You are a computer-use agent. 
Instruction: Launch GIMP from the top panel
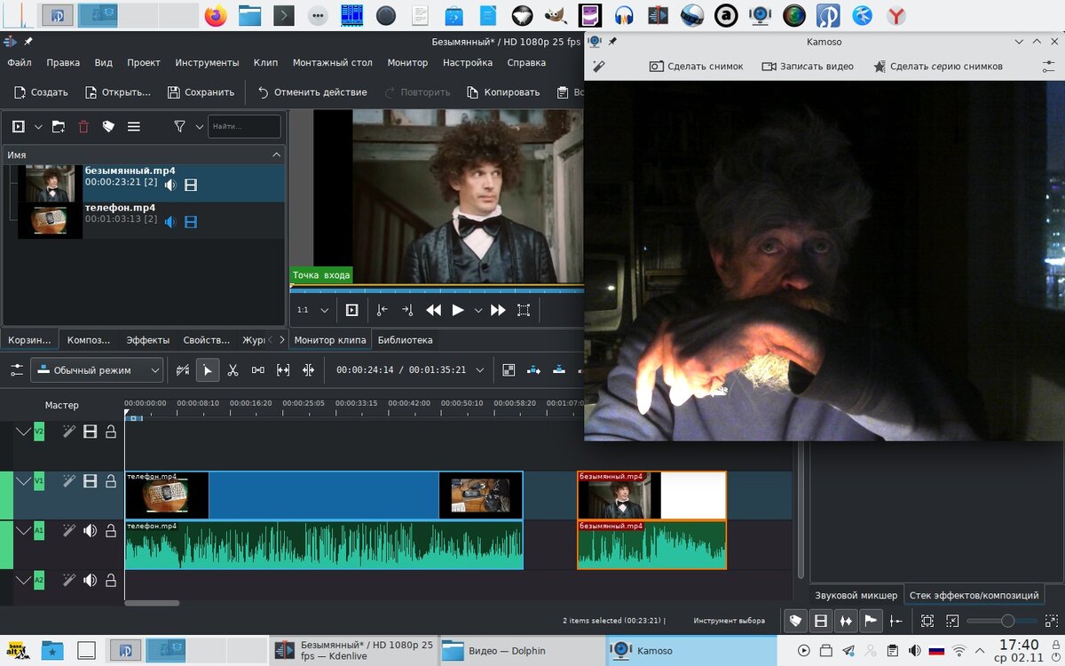(556, 15)
